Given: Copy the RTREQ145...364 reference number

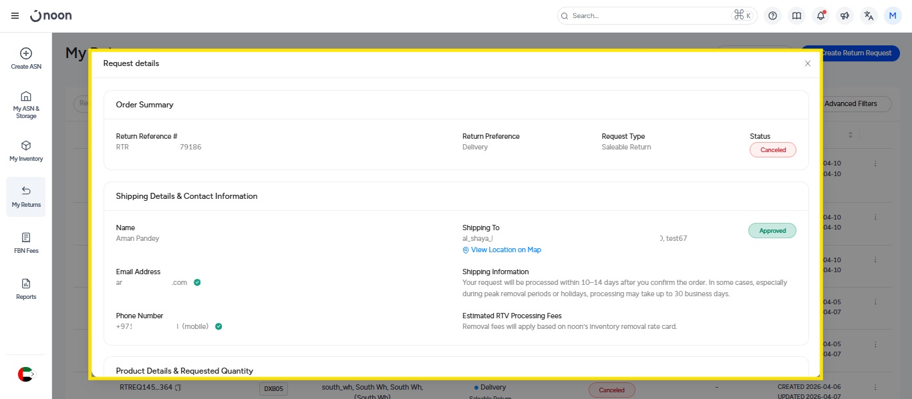Looking at the screenshot, I should pyautogui.click(x=178, y=388).
